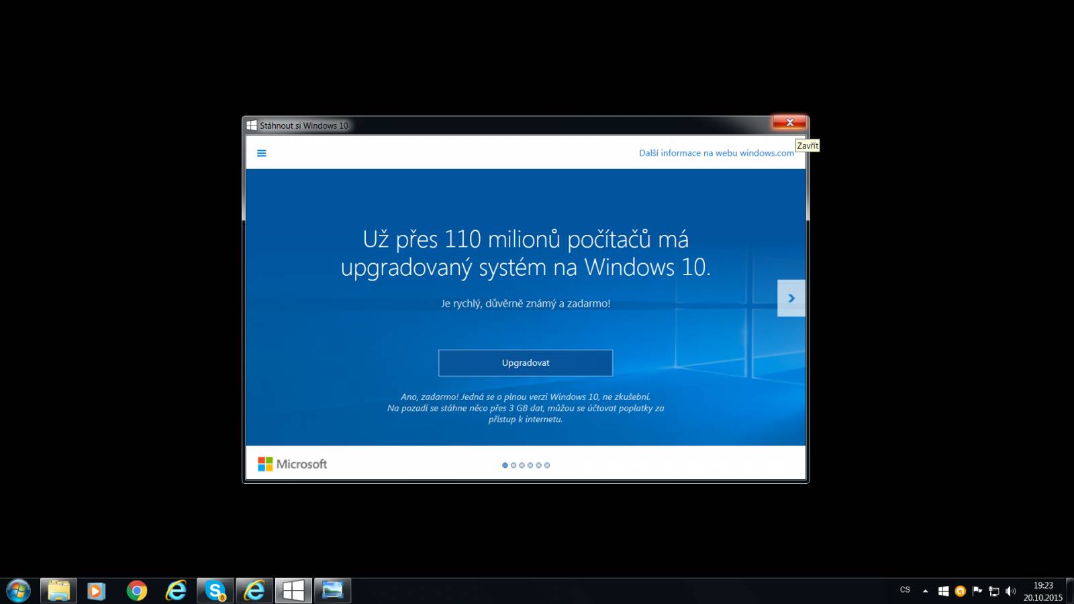1074x604 pixels.
Task: Click Get Windows 10 tray icon
Action: pos(943,591)
